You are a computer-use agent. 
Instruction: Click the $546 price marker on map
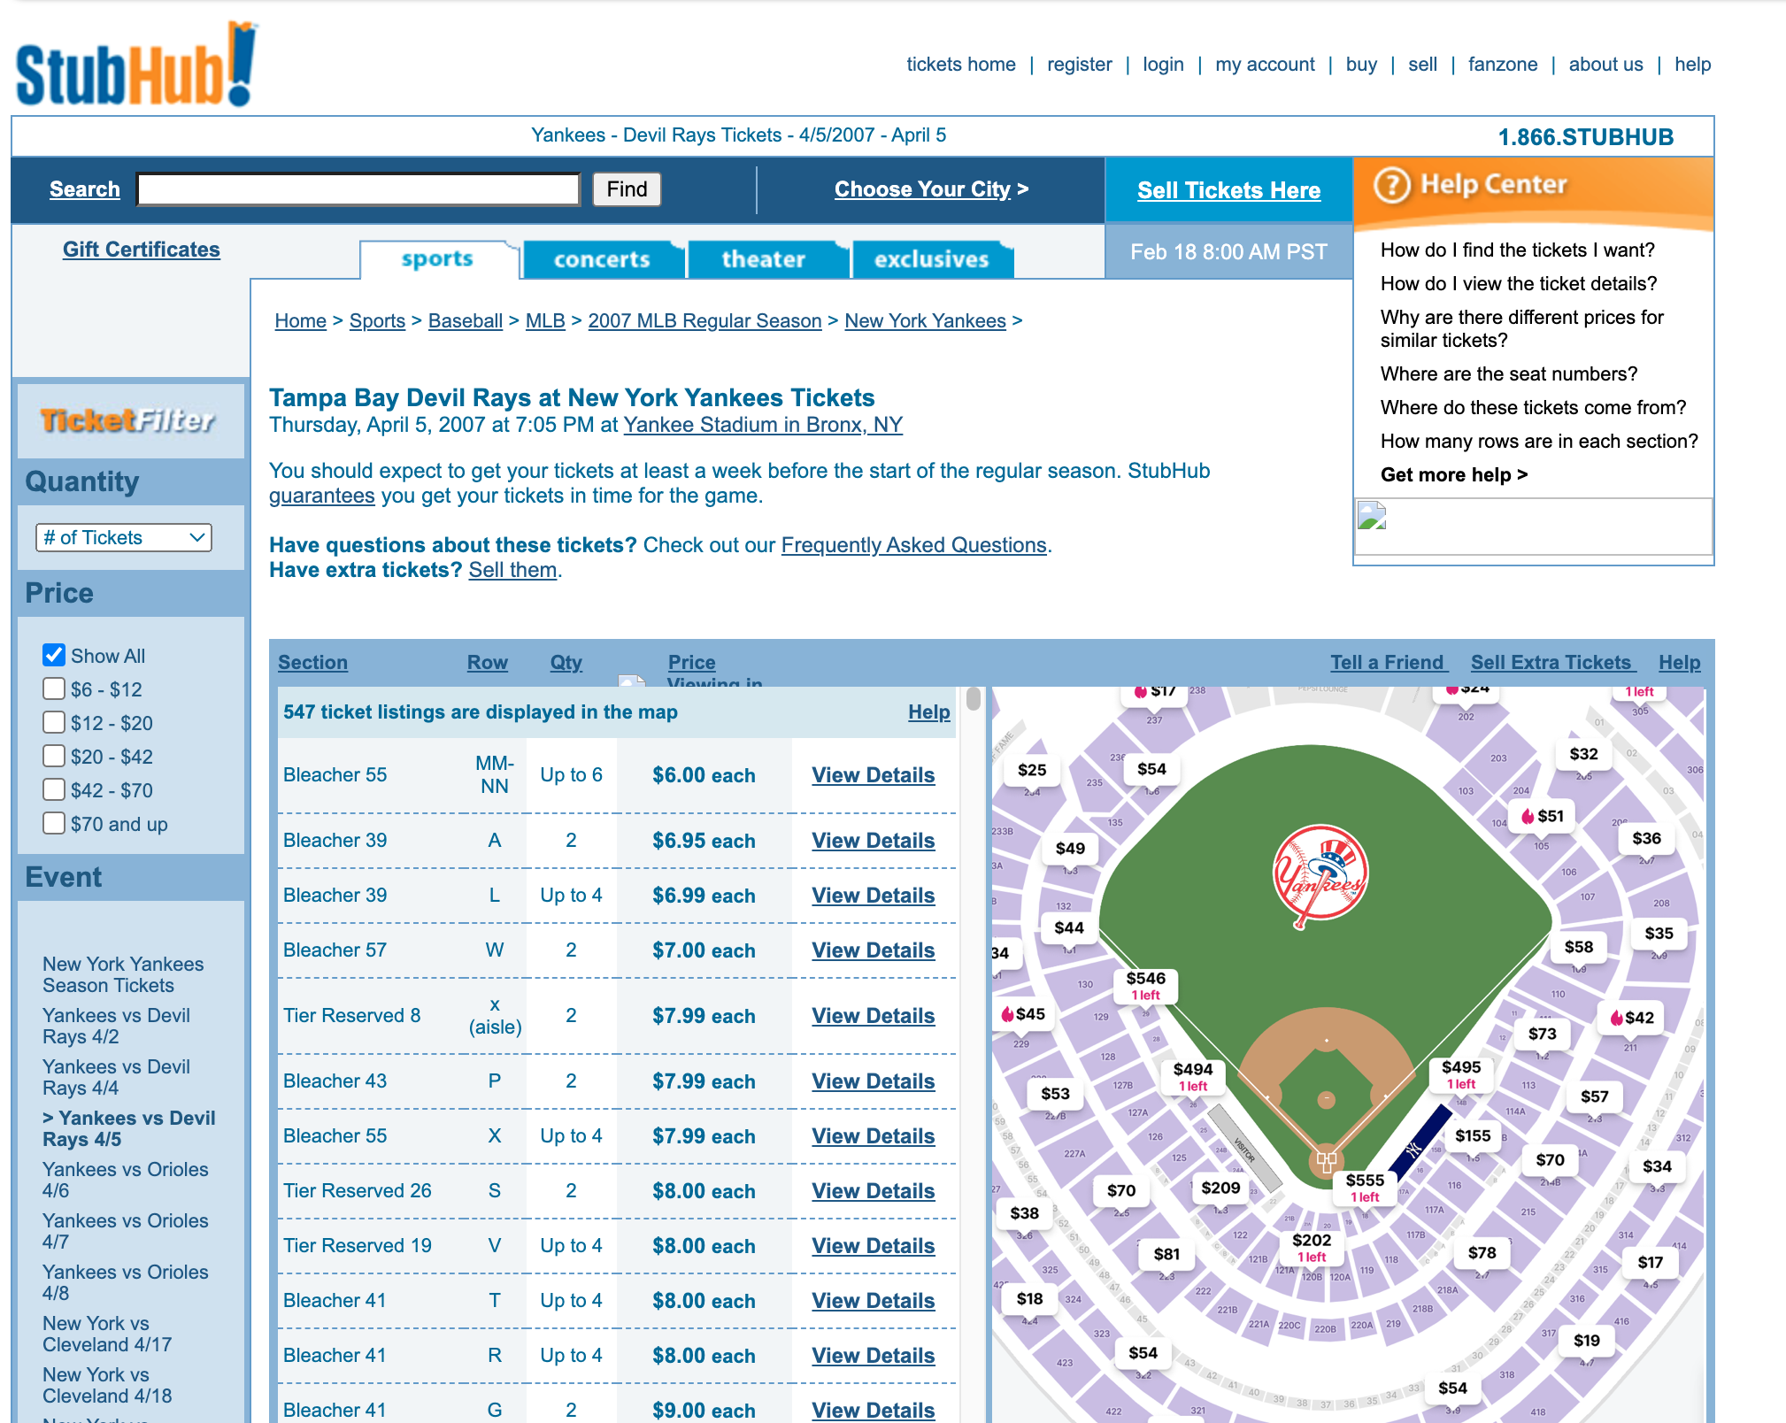tap(1145, 984)
